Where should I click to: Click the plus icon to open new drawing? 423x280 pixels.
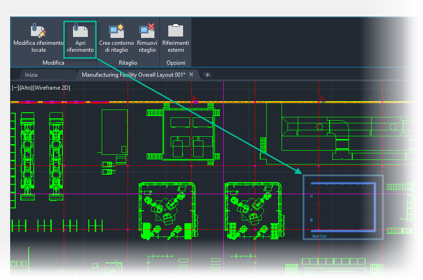point(207,74)
